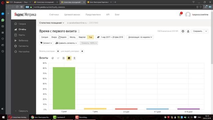Open WhatsApp in Opera sidebar
213x120 pixels.
(x=3, y=20)
